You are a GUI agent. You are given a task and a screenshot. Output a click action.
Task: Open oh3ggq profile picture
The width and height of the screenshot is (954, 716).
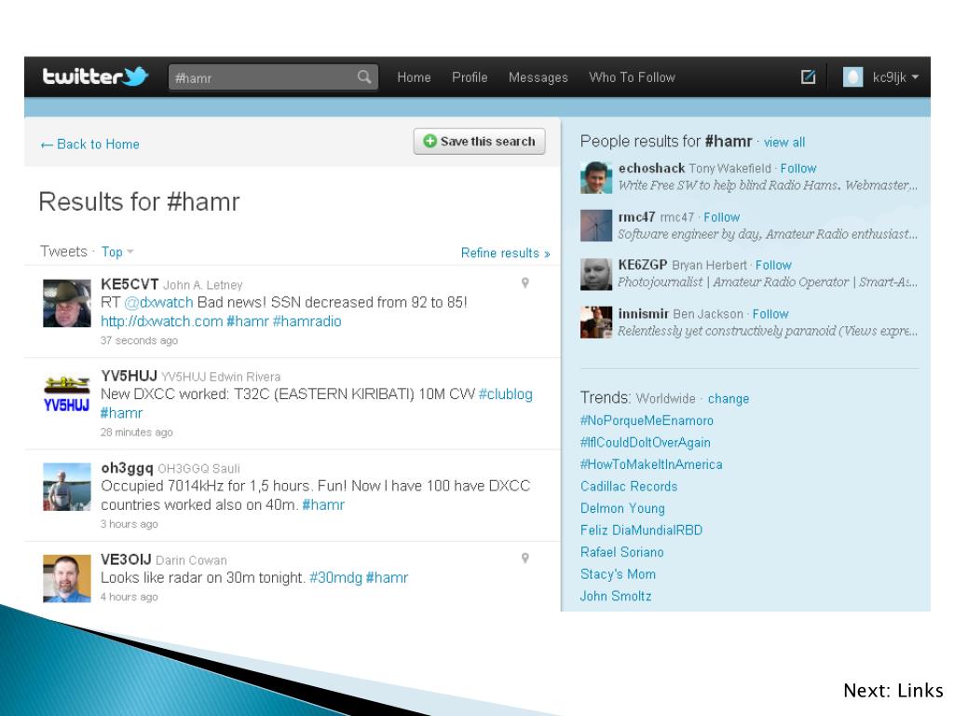(x=67, y=487)
